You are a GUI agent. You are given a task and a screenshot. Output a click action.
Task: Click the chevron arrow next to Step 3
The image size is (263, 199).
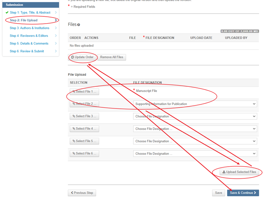(56, 28)
